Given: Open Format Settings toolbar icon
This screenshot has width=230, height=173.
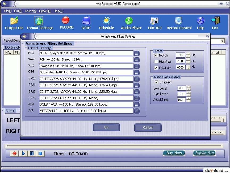Looking at the screenshot, I should coord(40,23).
